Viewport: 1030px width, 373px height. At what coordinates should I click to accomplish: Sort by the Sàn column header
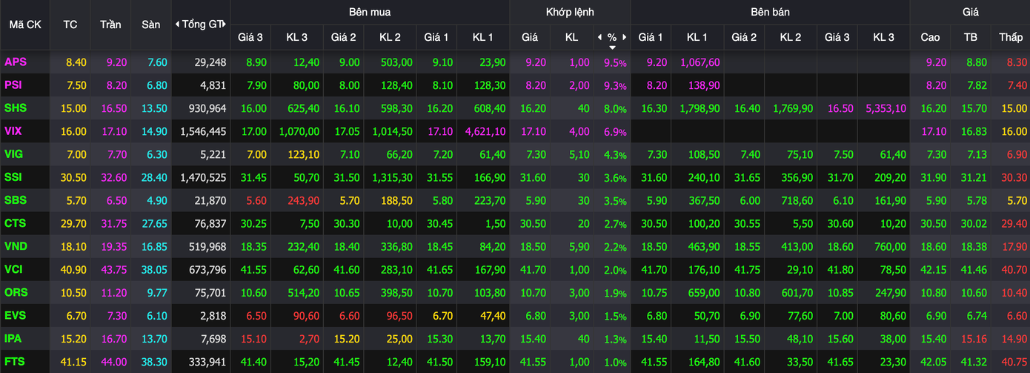tap(150, 24)
